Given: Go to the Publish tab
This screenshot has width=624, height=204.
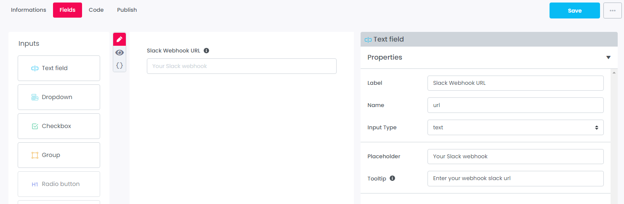Looking at the screenshot, I should (x=127, y=10).
